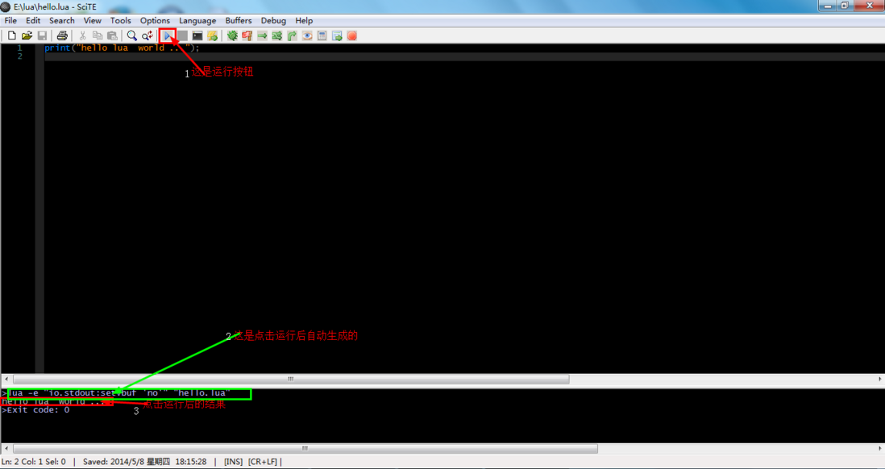Run the program with the blue play icon
The height and width of the screenshot is (469, 885).
(x=168, y=35)
